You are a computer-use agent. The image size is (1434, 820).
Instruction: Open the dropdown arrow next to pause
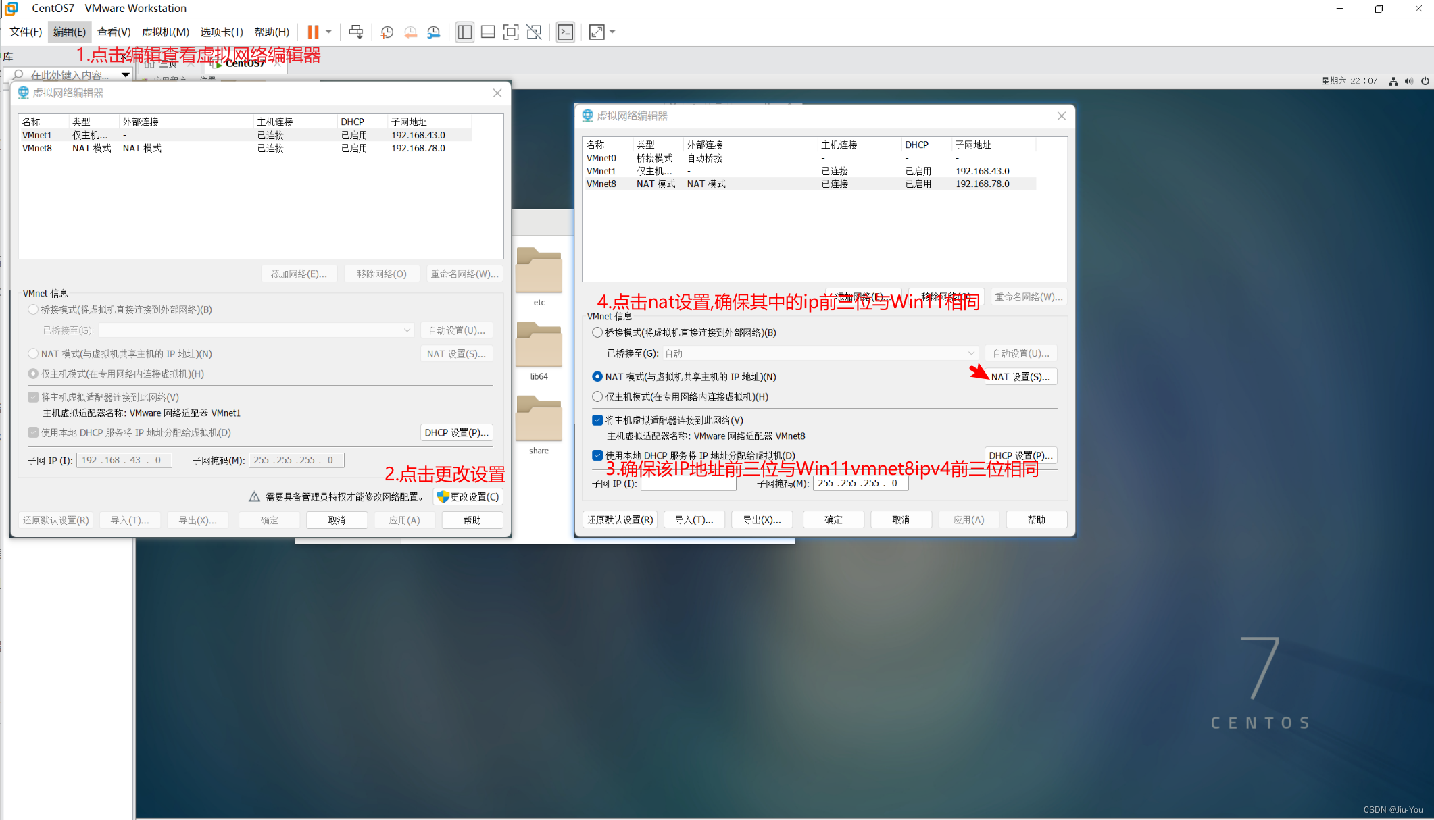click(x=329, y=32)
